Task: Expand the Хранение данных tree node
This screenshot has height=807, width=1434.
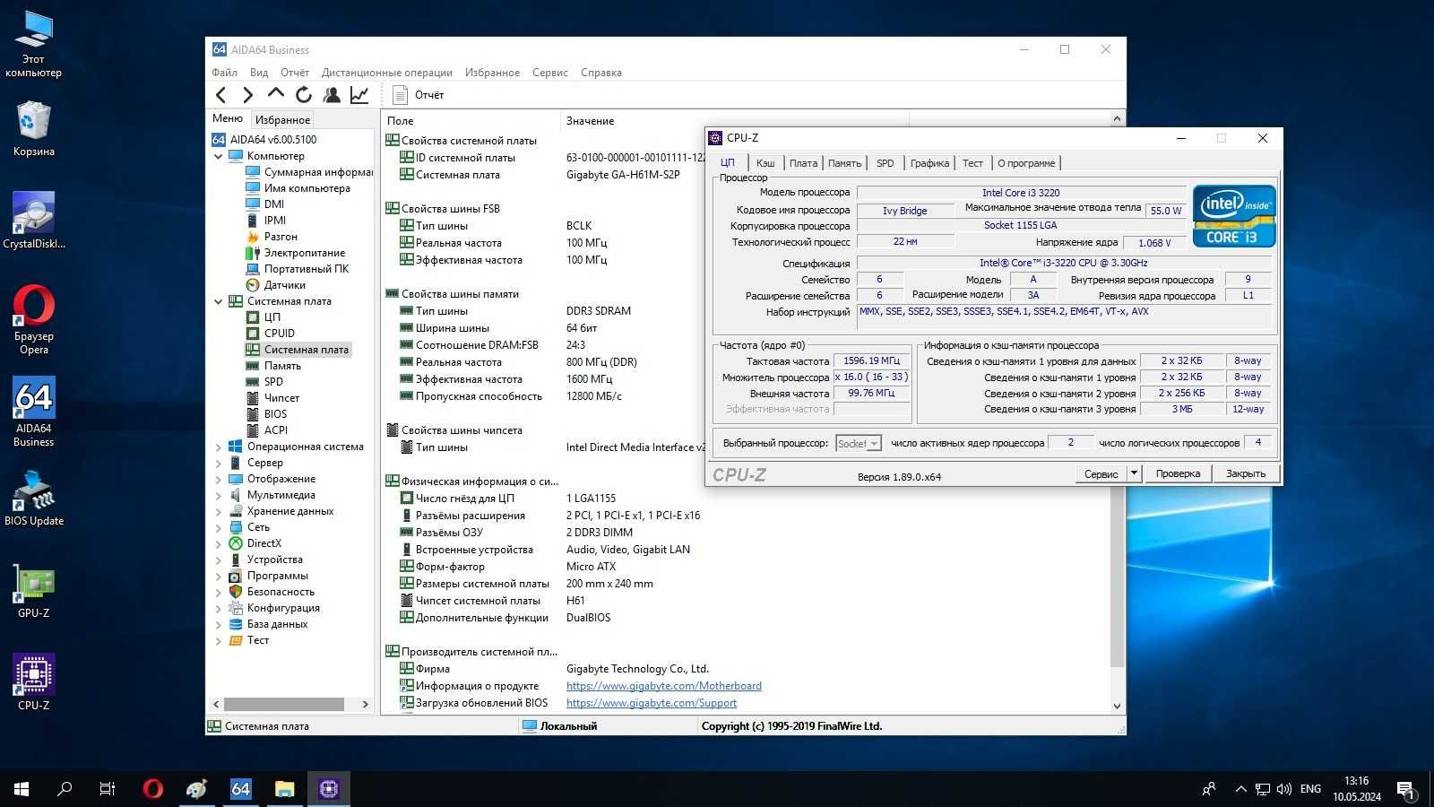Action: 218,511
